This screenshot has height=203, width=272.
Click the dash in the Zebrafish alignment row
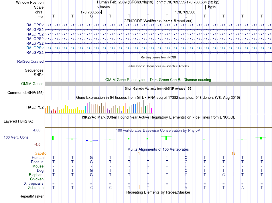(x=167, y=188)
